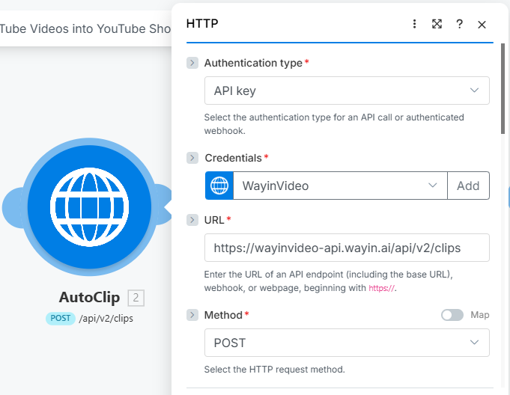
Task: Open the WayinVideo credentials dropdown
Action: click(340, 186)
